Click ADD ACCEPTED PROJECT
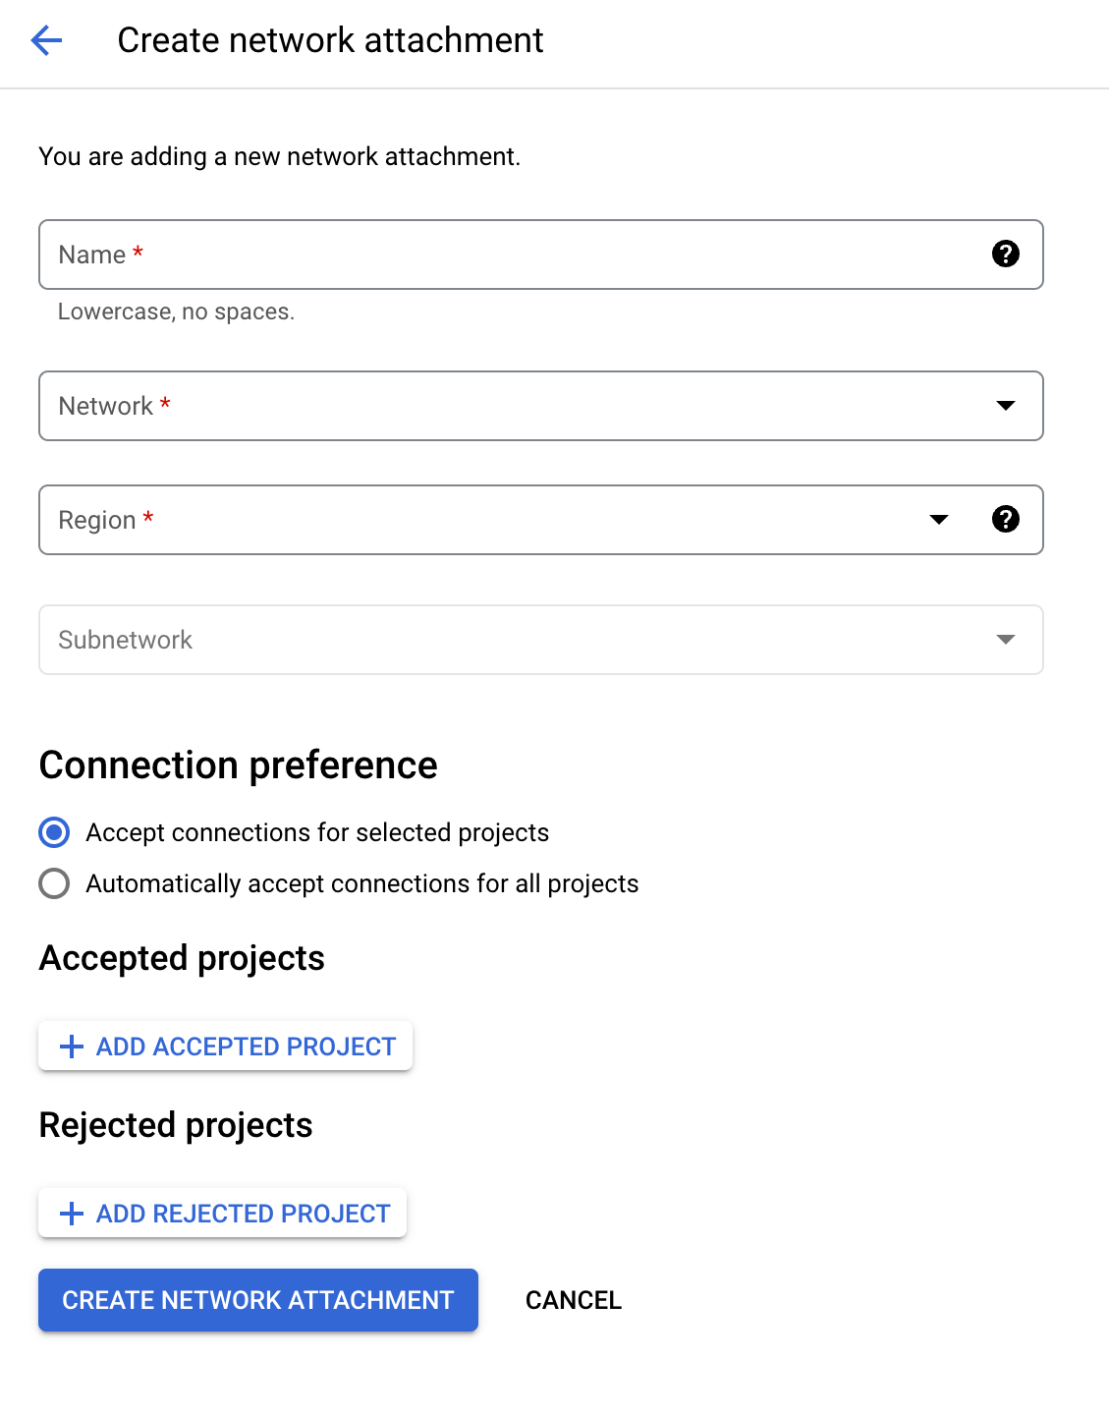The image size is (1109, 1416). click(225, 1046)
